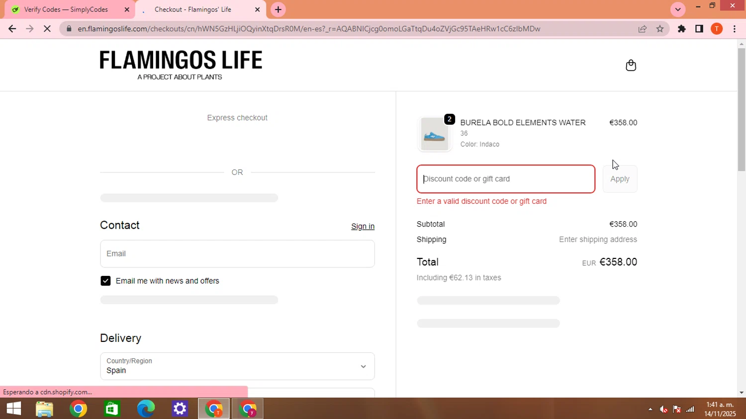Click the Apply discount button
This screenshot has height=419, width=746.
point(620,179)
